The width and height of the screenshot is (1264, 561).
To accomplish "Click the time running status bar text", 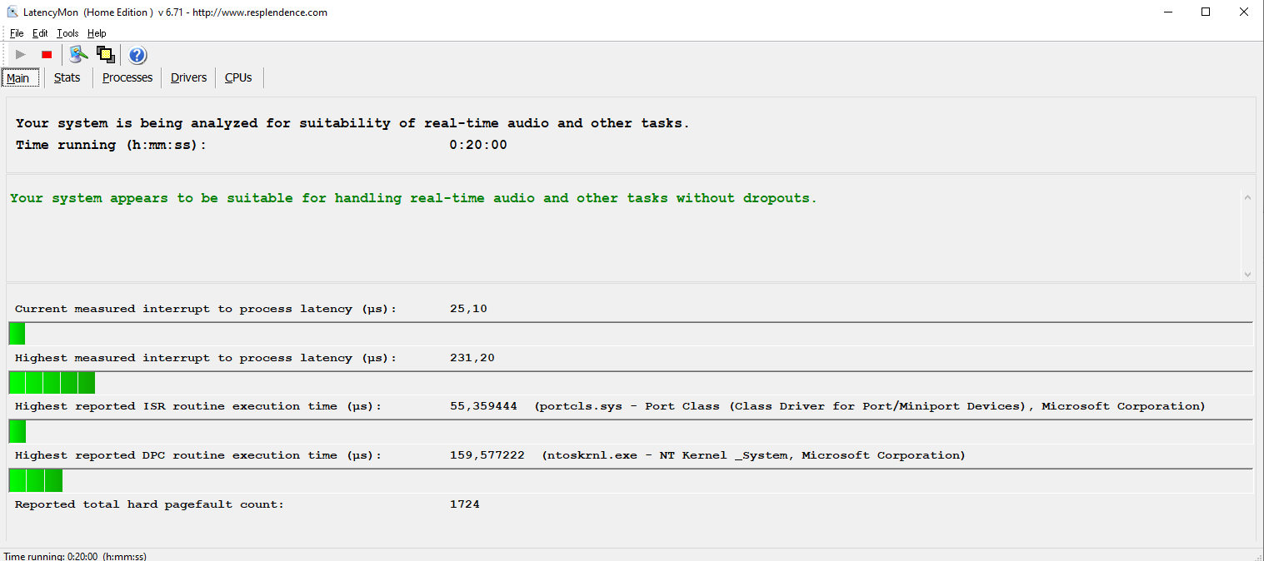I will [x=75, y=554].
